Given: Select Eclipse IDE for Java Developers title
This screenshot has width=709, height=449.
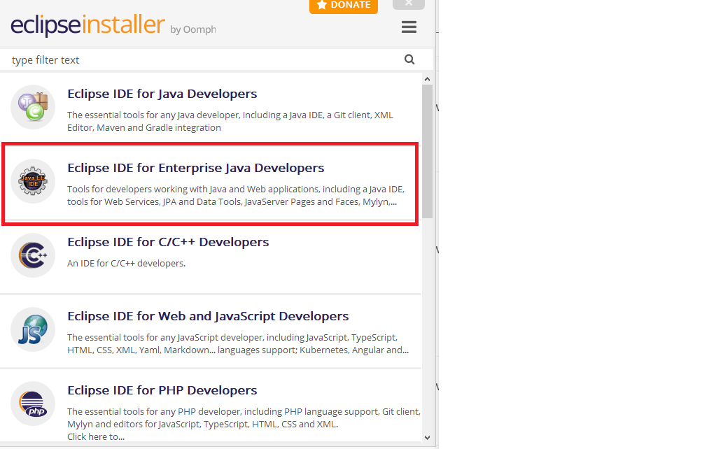Looking at the screenshot, I should coord(162,94).
